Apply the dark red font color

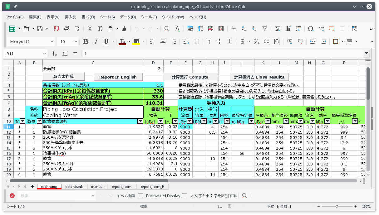tap(122, 41)
